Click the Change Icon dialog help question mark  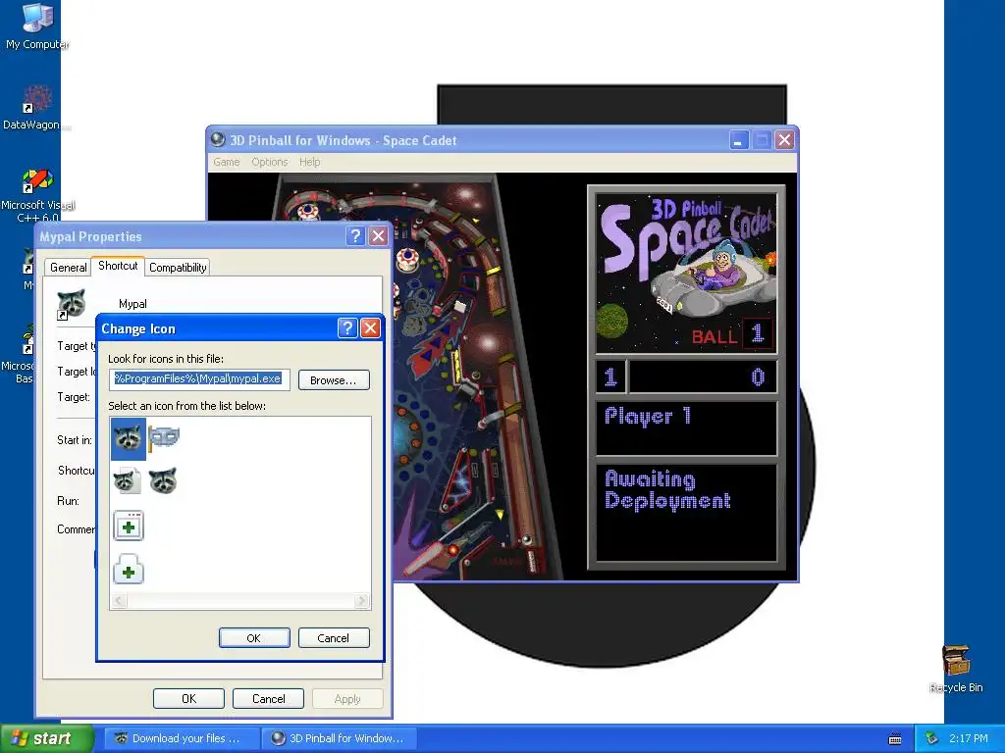(x=346, y=328)
